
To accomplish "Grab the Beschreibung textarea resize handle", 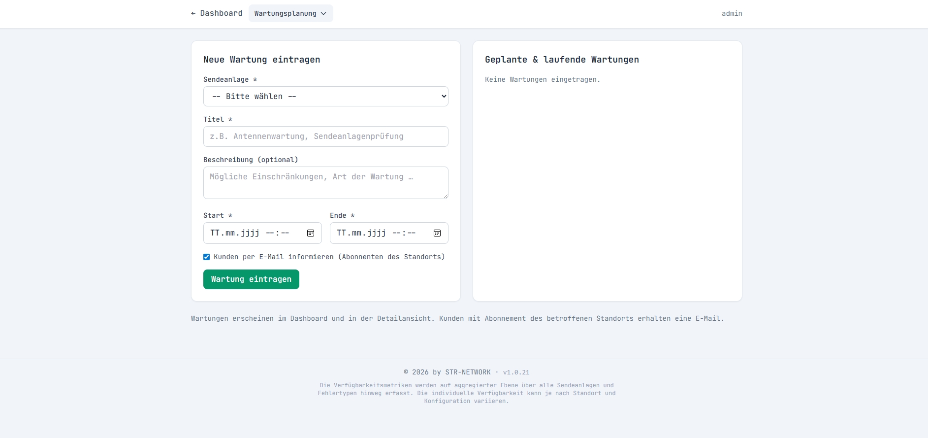I will 445,196.
